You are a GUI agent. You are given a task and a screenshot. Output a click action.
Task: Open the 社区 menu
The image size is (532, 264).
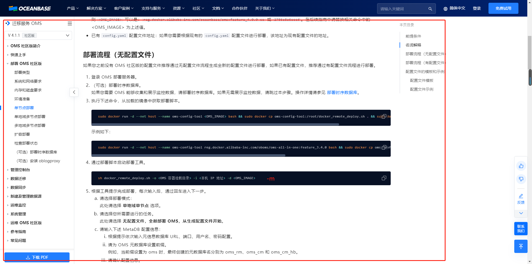198,8
